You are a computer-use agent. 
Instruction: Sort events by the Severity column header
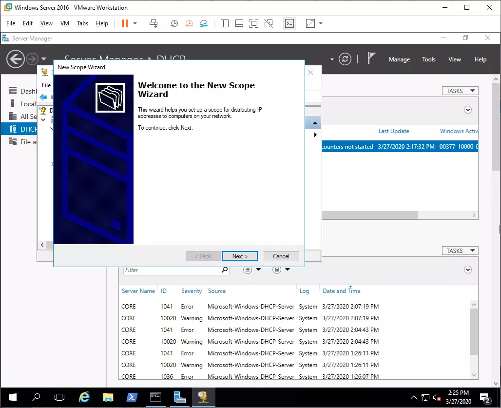(191, 291)
